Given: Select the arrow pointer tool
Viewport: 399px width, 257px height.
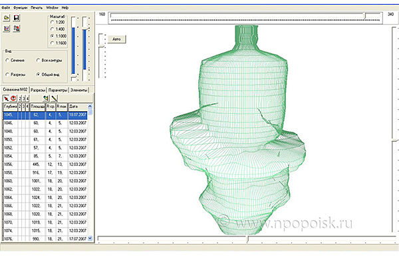Looking at the screenshot, I should pos(6,98).
